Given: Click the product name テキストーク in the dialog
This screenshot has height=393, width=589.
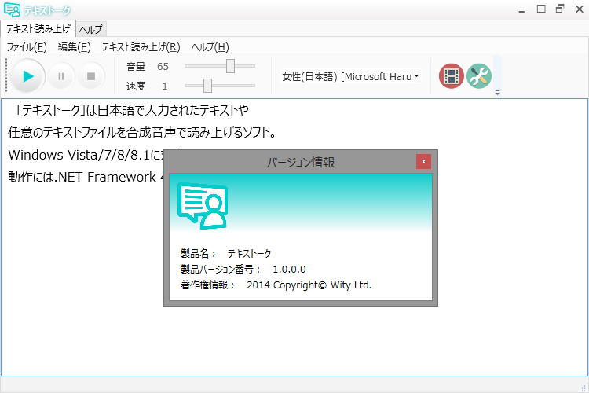Looking at the screenshot, I should point(249,253).
